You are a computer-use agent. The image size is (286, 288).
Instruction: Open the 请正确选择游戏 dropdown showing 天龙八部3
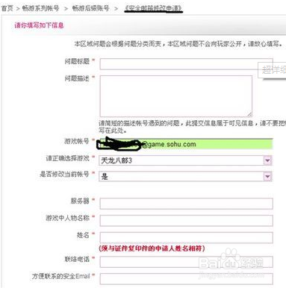185,160
